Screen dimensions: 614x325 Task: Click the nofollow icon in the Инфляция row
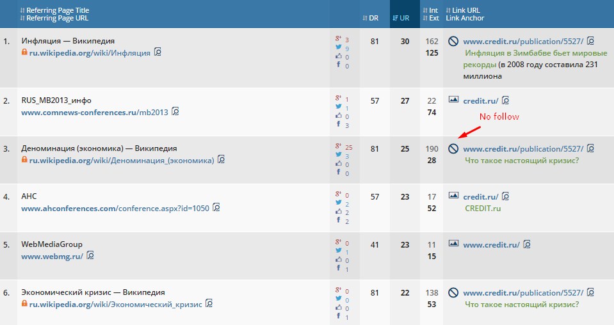pos(453,41)
